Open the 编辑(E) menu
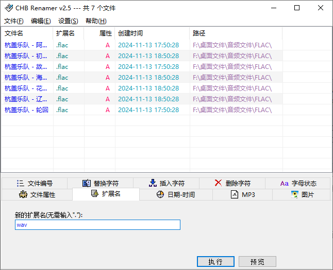Screen dimensions: 333x270 point(41,21)
